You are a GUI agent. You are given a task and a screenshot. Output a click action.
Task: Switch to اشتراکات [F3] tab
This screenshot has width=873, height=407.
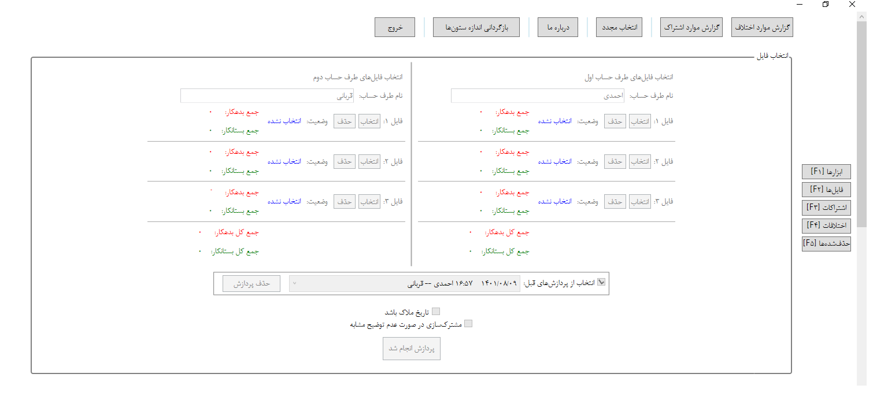[826, 208]
